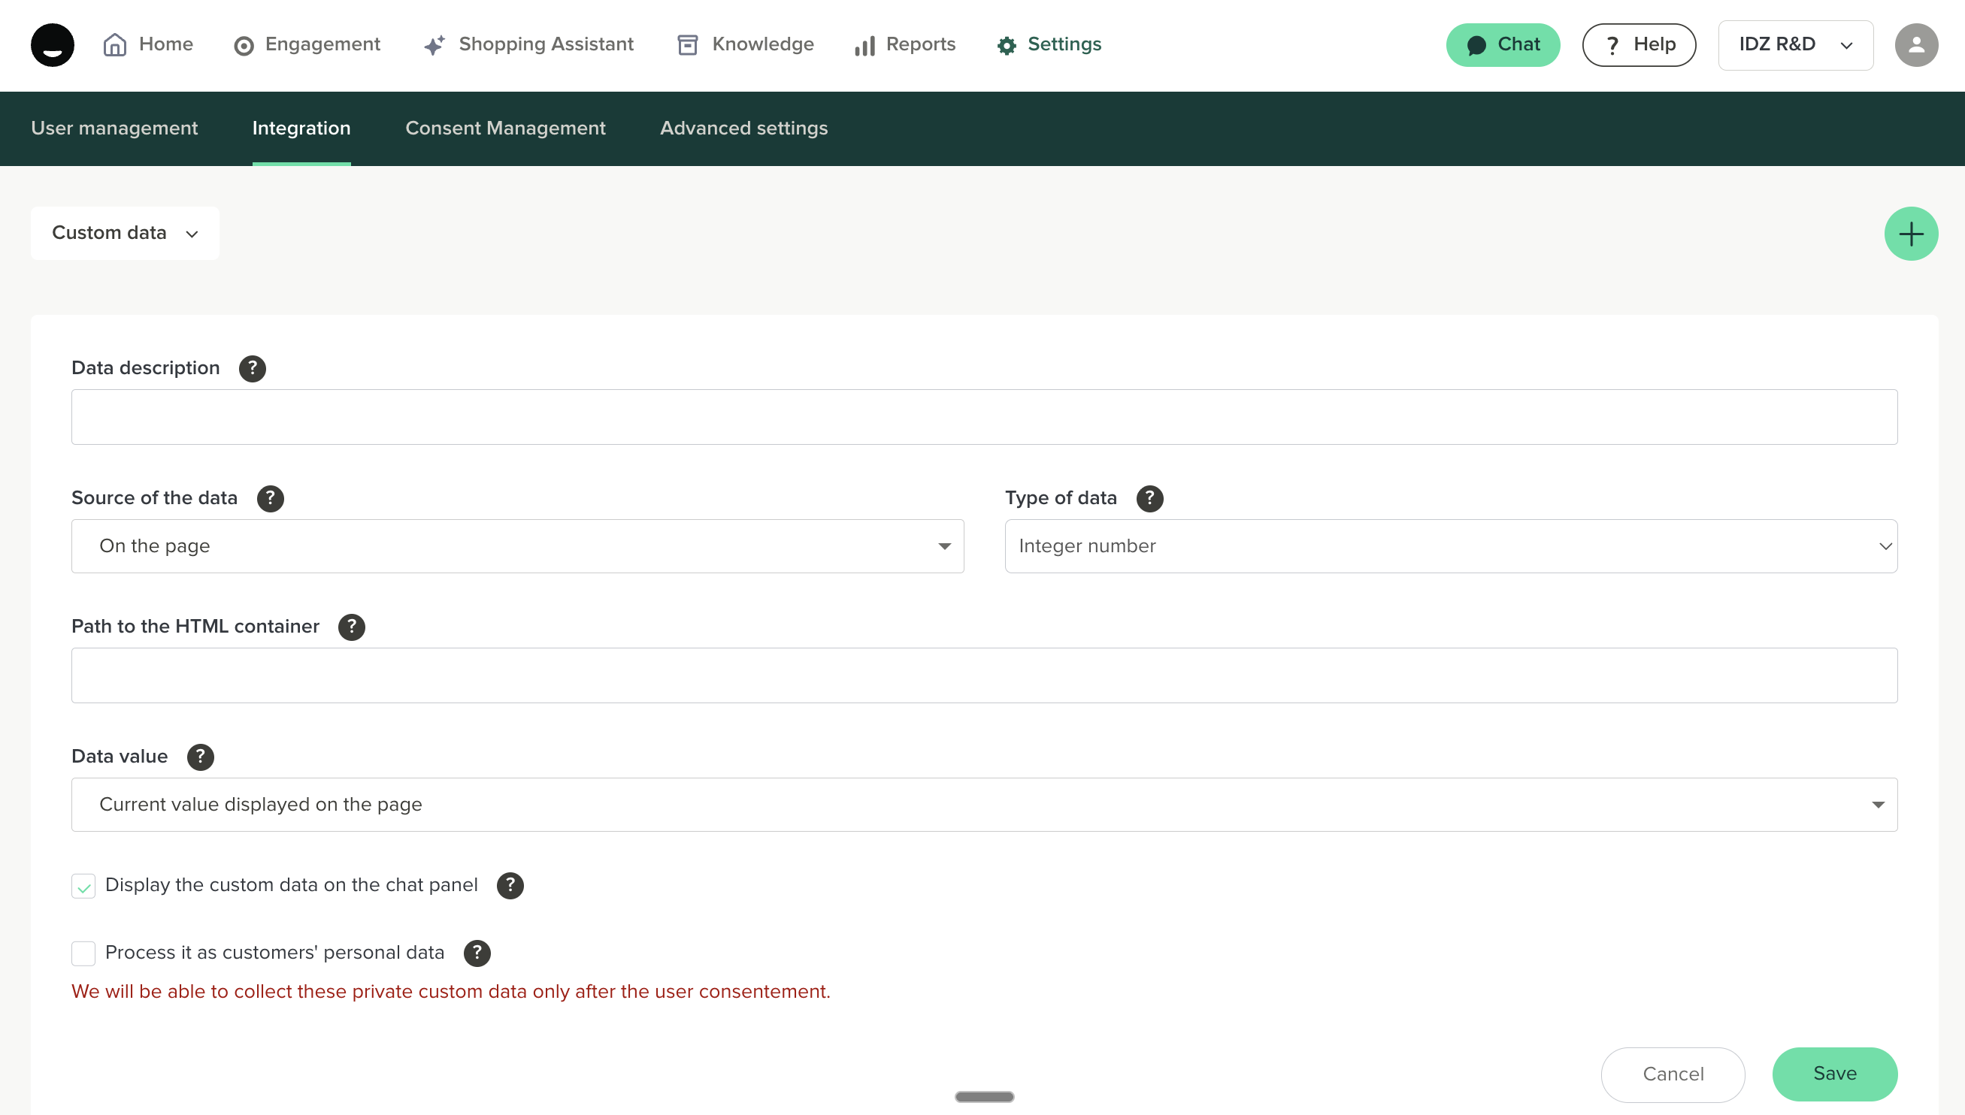
Task: Open Type of data Integer number dropdown
Action: [x=1450, y=546]
